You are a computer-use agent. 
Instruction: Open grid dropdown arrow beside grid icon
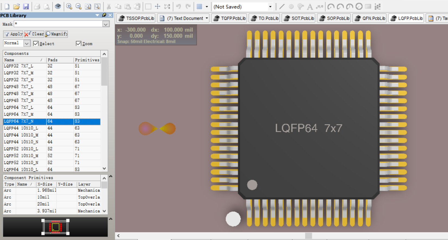207,6
